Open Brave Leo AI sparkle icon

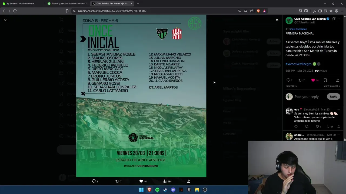pyautogui.click(x=331, y=11)
